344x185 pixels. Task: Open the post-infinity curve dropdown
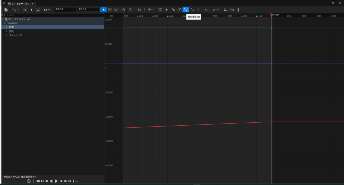tap(216, 10)
